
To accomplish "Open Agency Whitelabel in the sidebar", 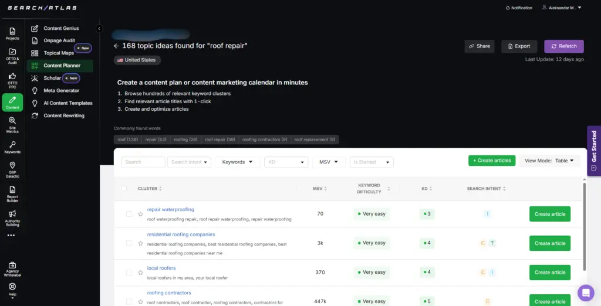I will [12, 269].
